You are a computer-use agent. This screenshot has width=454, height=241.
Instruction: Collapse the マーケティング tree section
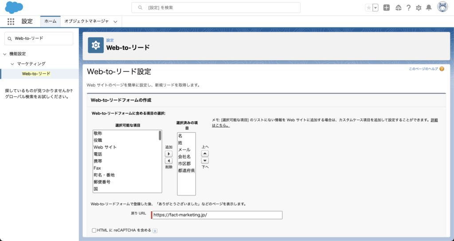12,64
